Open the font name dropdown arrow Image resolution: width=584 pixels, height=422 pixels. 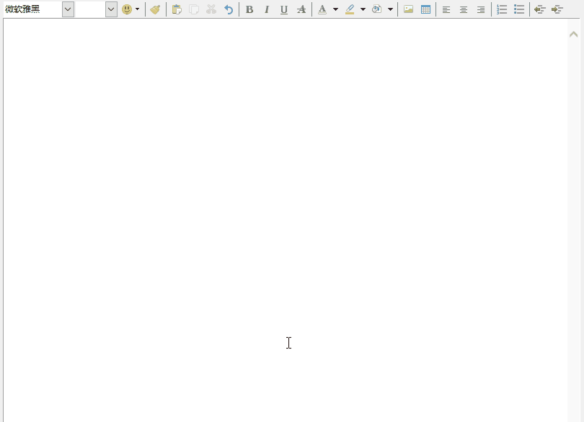click(68, 9)
